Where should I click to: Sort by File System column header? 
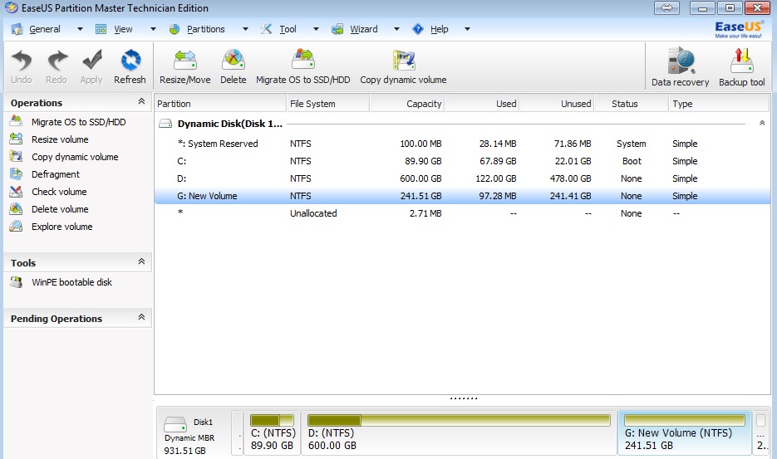point(328,104)
